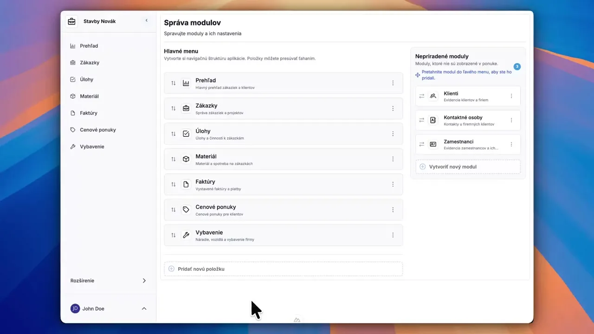Click the tag icon in the Cenové ponuky row
The height and width of the screenshot is (334, 594).
click(x=186, y=210)
